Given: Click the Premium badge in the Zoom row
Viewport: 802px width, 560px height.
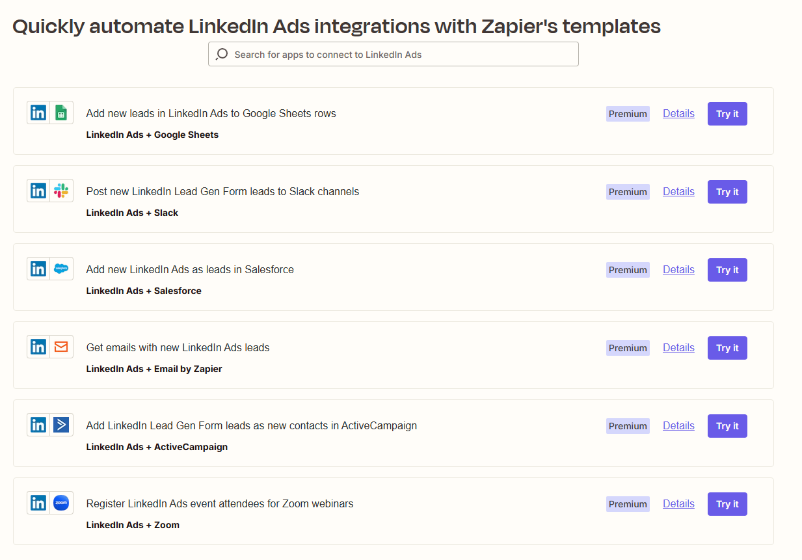Looking at the screenshot, I should click(x=628, y=504).
